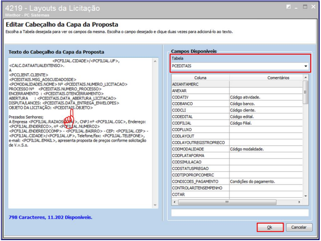Select the CODLAYOUT field row

coord(237,136)
